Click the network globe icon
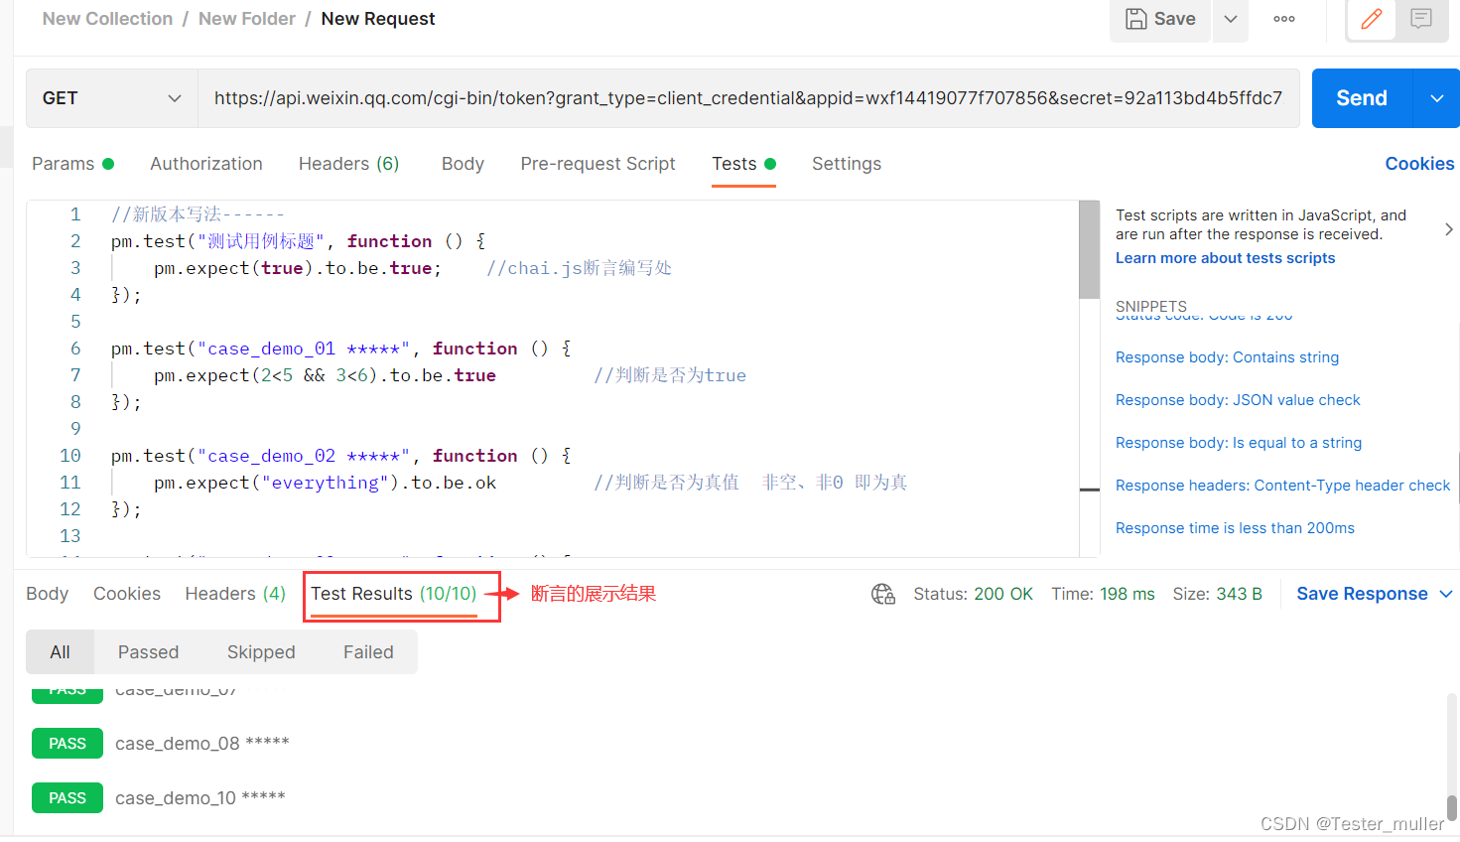Screen dimensions: 1460x842 pos(883,594)
